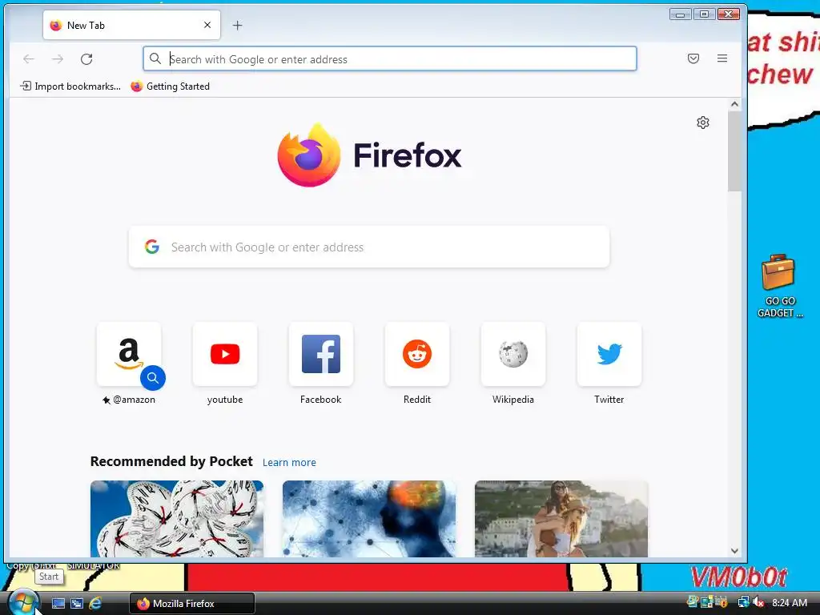820x615 pixels.
Task: Close the New Tab tab
Action: [x=207, y=25]
